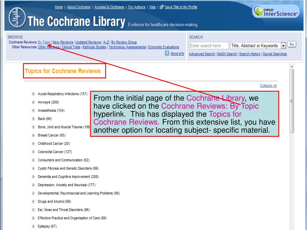Expand the Epilepsy topic

33,226
